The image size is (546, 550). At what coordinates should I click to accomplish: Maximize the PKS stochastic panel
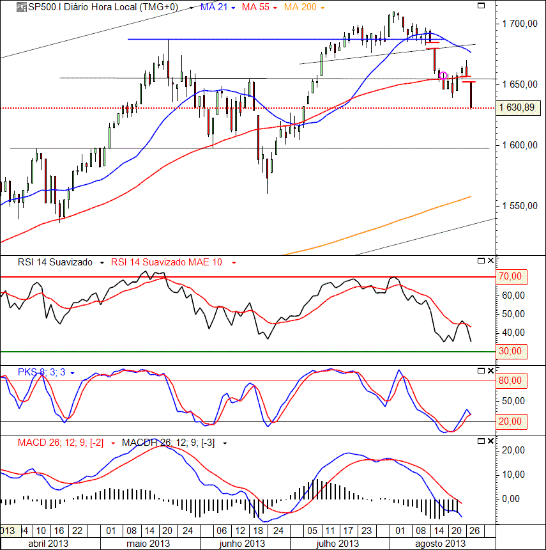(x=482, y=371)
